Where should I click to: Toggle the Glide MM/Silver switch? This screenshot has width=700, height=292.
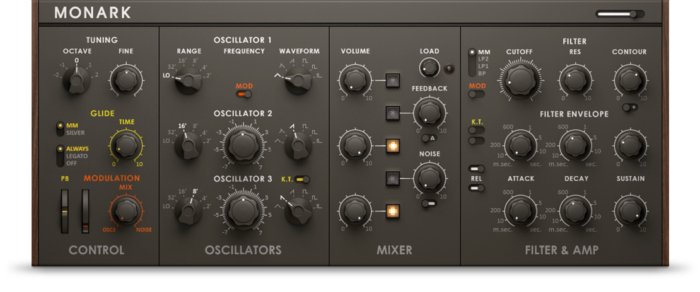(x=59, y=129)
